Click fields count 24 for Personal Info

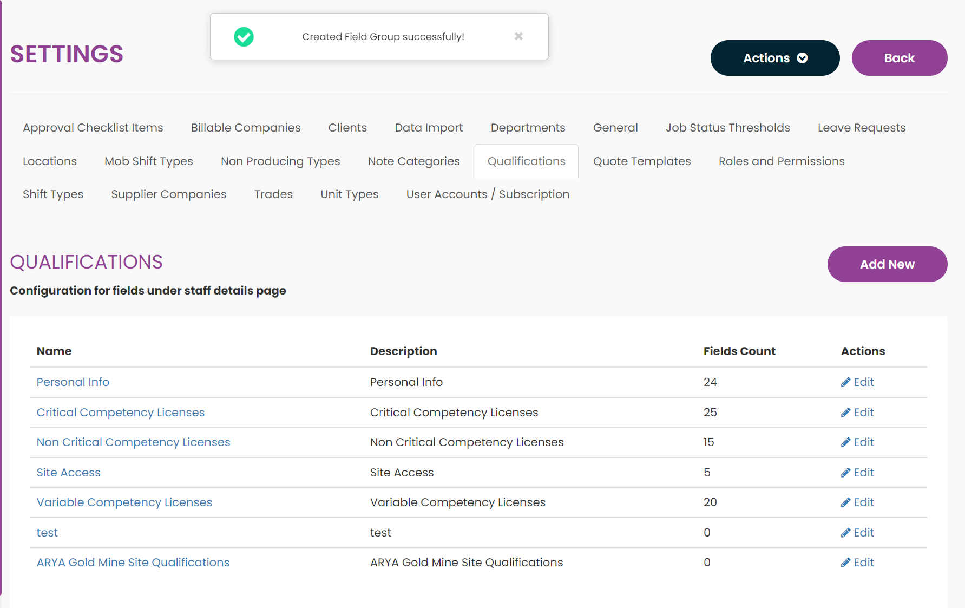[710, 382]
